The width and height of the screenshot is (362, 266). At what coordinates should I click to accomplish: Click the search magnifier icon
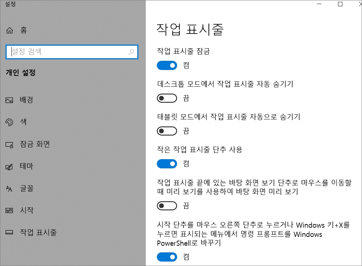pyautogui.click(x=131, y=52)
